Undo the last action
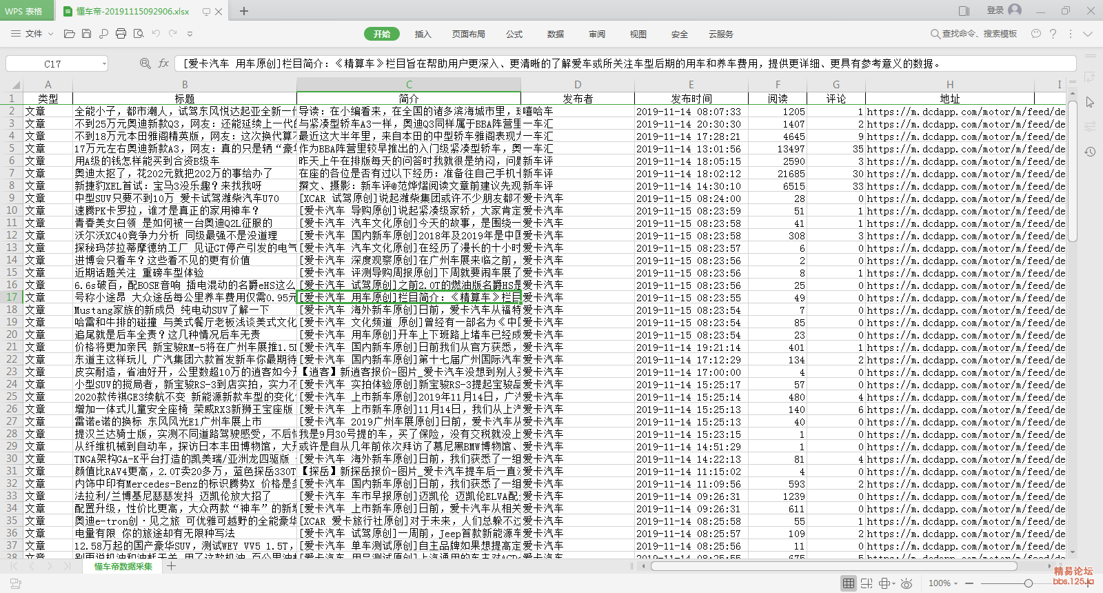This screenshot has width=1103, height=593. click(156, 34)
